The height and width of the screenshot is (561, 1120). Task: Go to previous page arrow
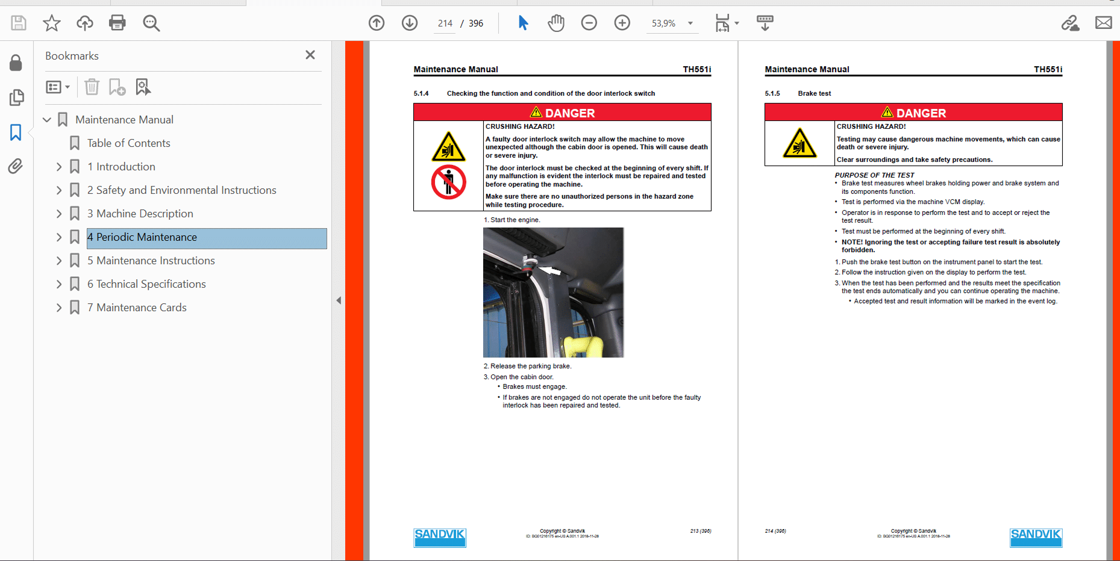[377, 23]
